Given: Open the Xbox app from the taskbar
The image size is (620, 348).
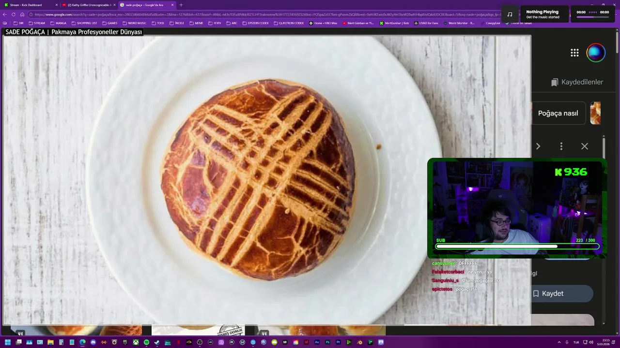Looking at the screenshot, I should [x=136, y=342].
